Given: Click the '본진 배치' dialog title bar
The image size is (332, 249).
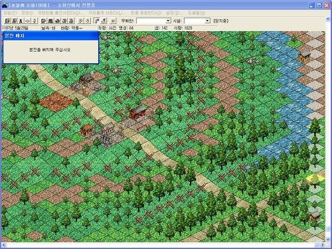Looking at the screenshot, I should click(51, 36).
